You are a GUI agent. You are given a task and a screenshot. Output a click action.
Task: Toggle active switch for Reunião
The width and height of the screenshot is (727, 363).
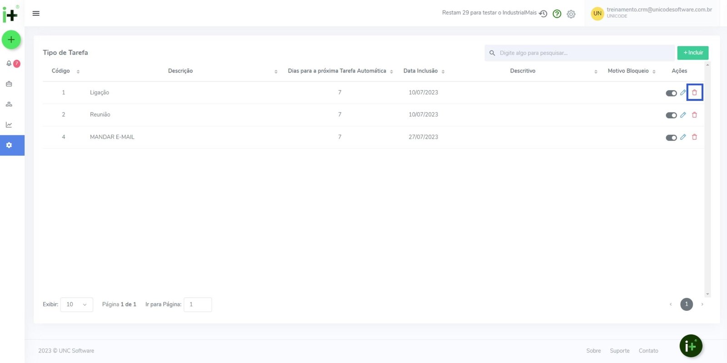[x=671, y=115]
